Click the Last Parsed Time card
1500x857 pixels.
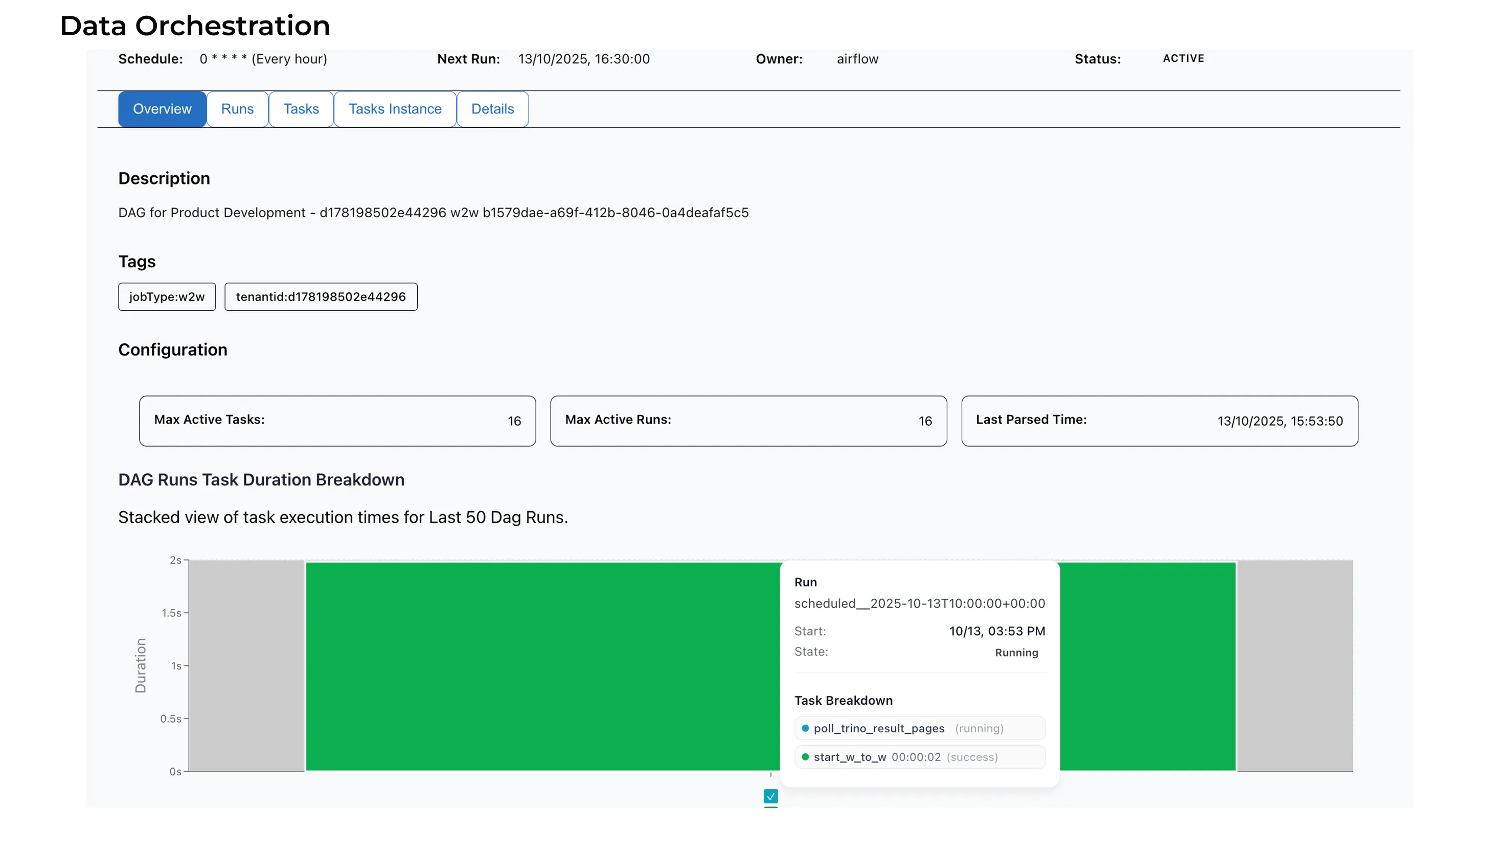(x=1159, y=421)
